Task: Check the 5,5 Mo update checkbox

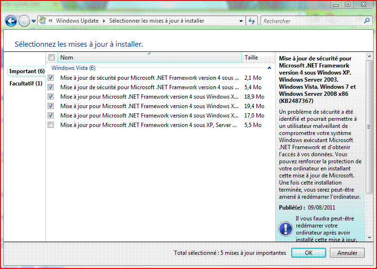Action: (51, 125)
